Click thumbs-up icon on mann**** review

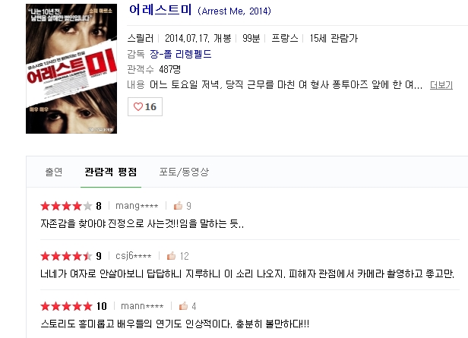point(183,306)
